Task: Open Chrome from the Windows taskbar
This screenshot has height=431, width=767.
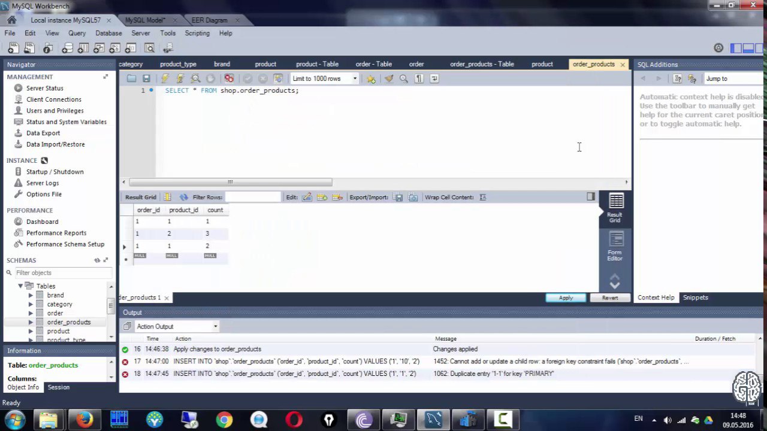Action: (x=224, y=420)
